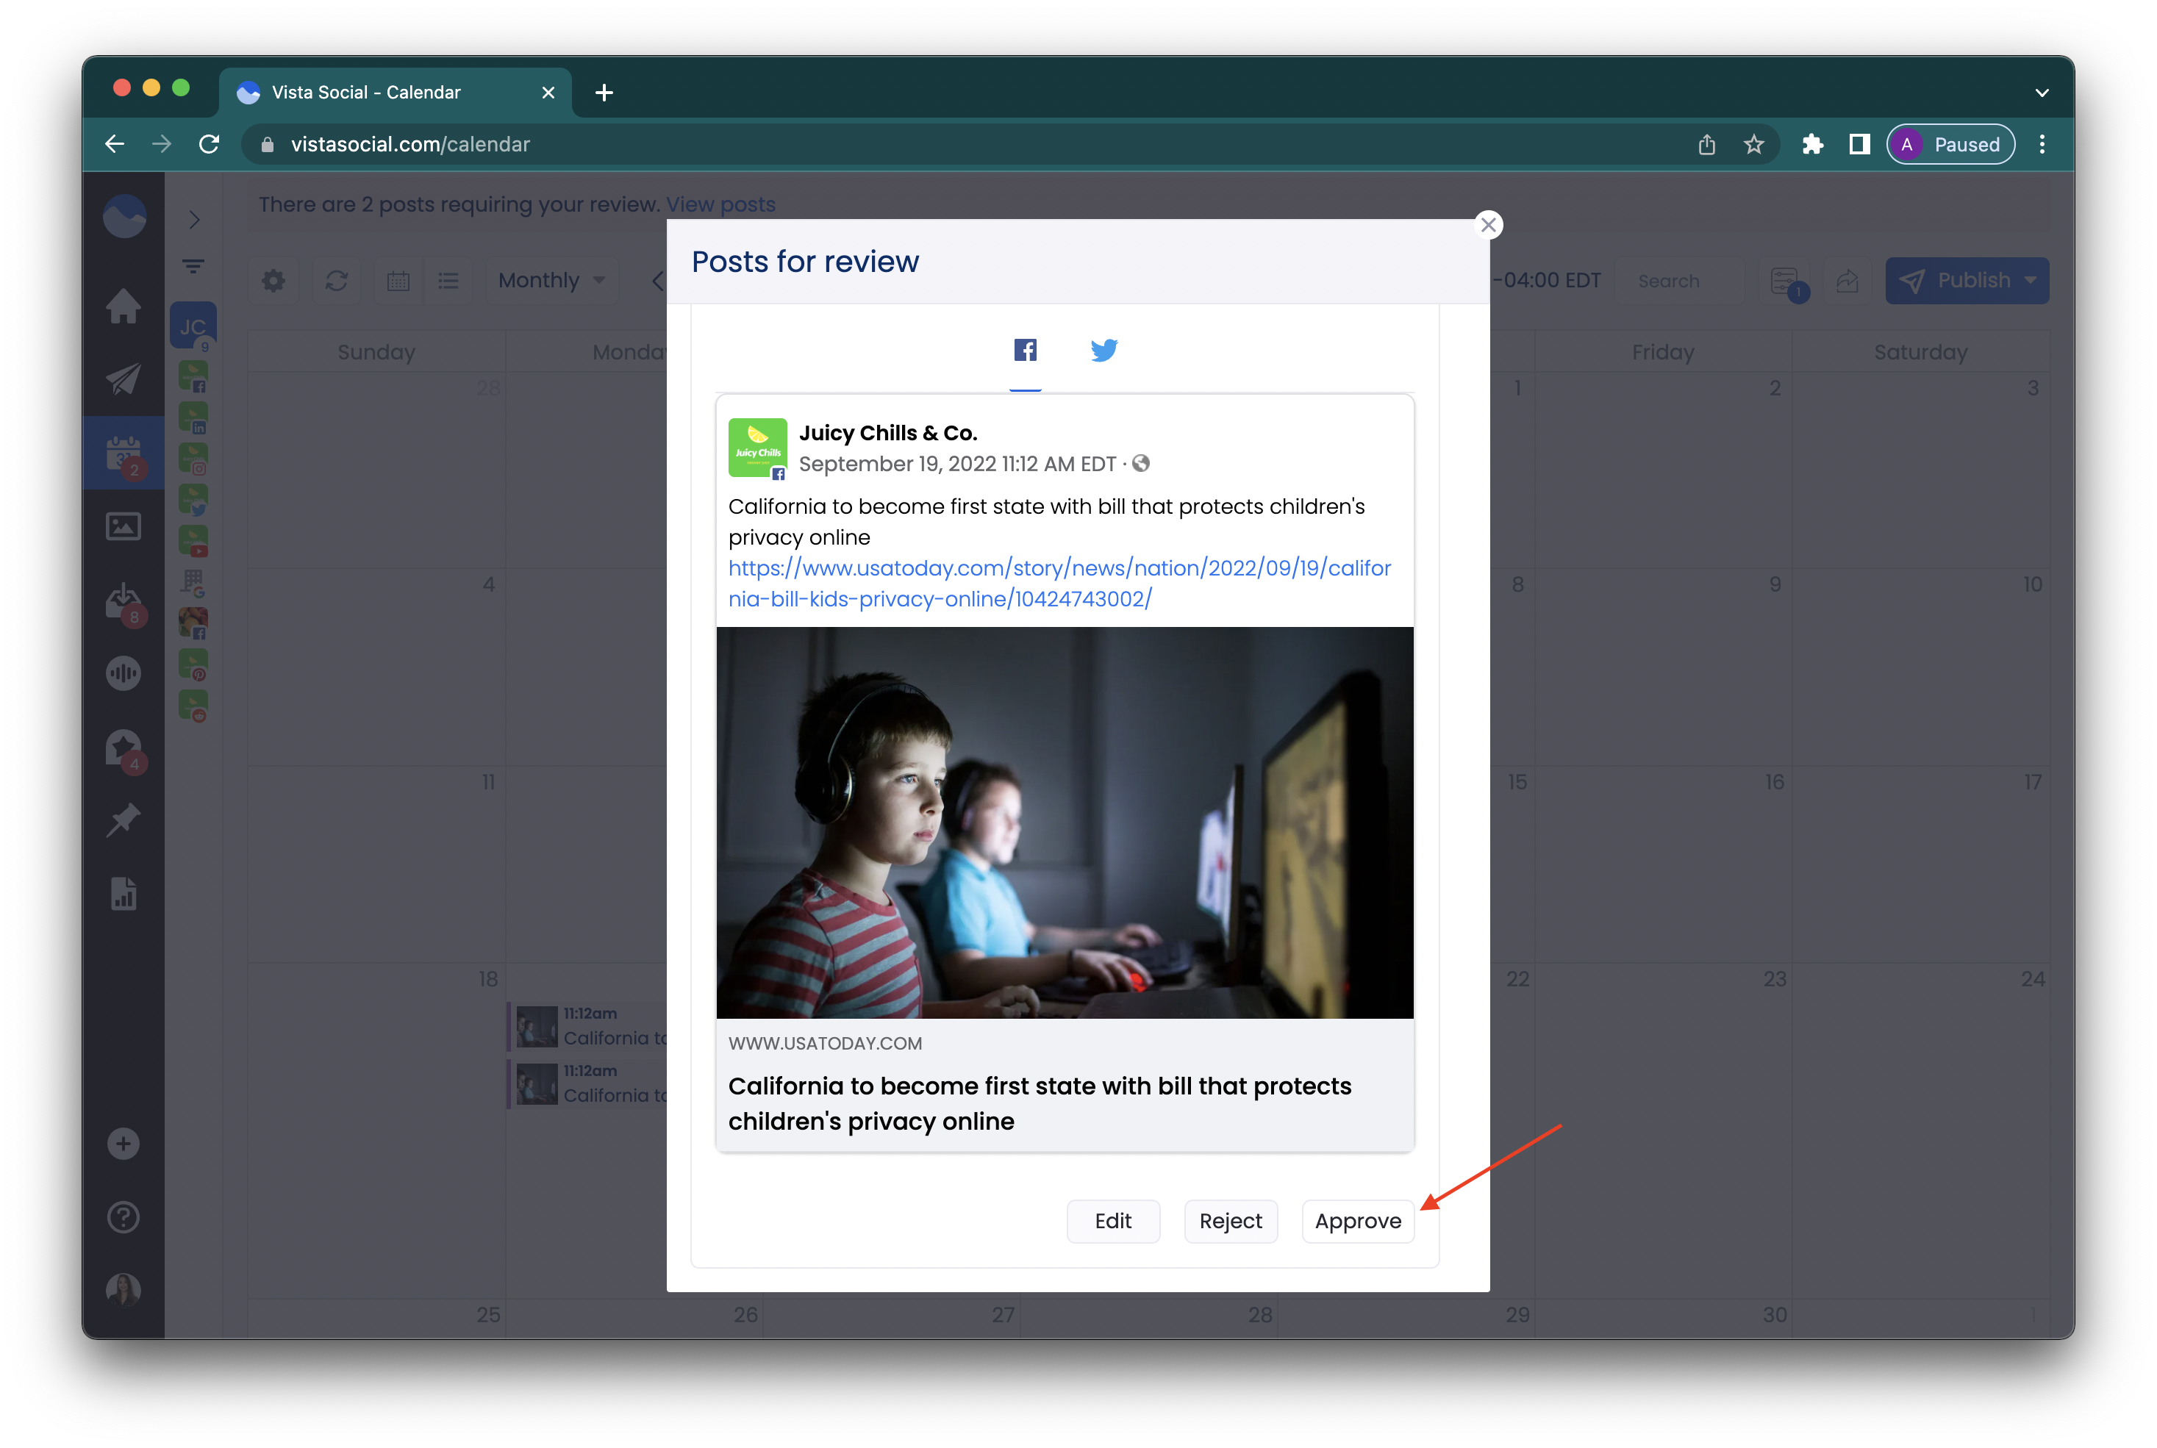The width and height of the screenshot is (2157, 1448).
Task: Click the Approve button in review dialog
Action: [1357, 1221]
